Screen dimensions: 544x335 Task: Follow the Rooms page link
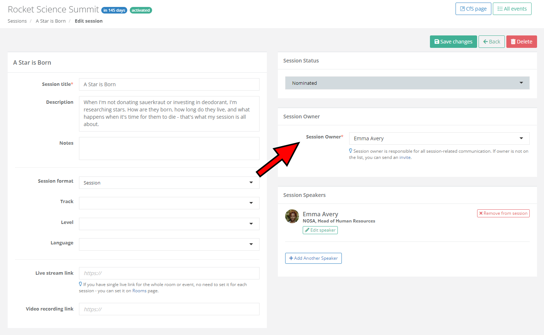(139, 291)
